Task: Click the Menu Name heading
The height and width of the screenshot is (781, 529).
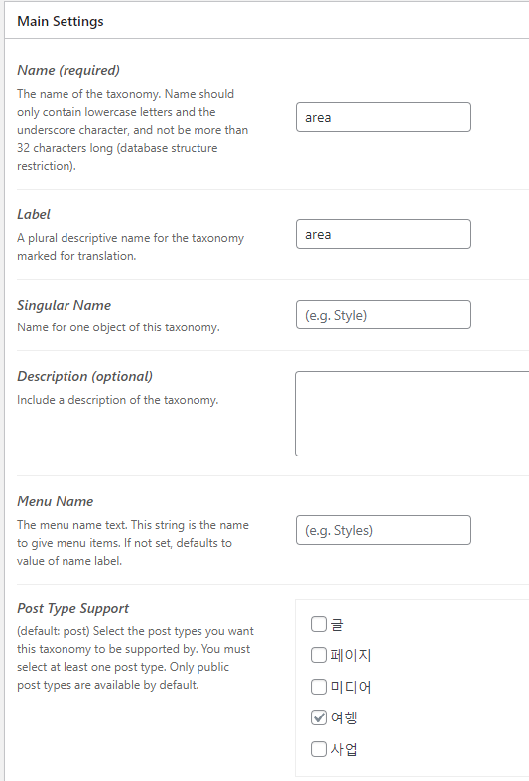Action: pos(56,501)
